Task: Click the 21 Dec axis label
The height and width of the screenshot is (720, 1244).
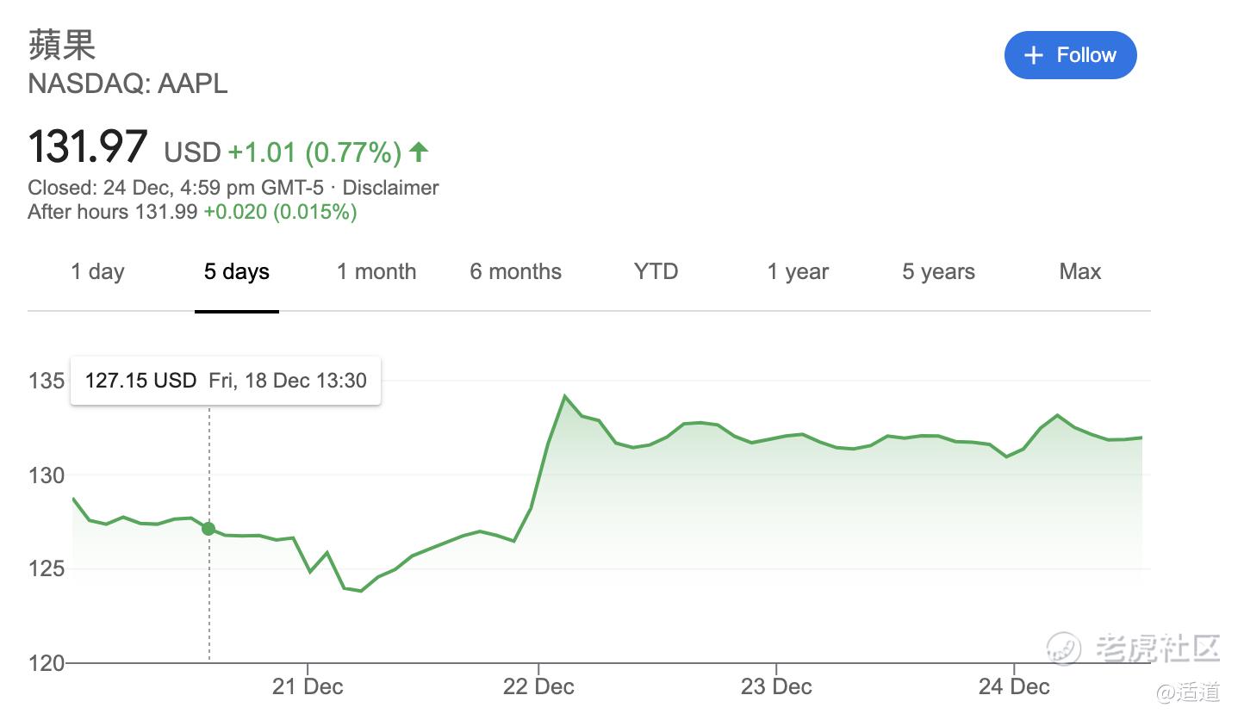Action: point(308,686)
